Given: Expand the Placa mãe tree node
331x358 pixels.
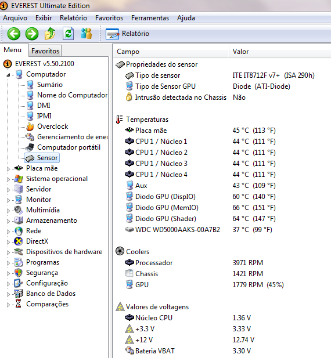Looking at the screenshot, I should click(8, 169).
